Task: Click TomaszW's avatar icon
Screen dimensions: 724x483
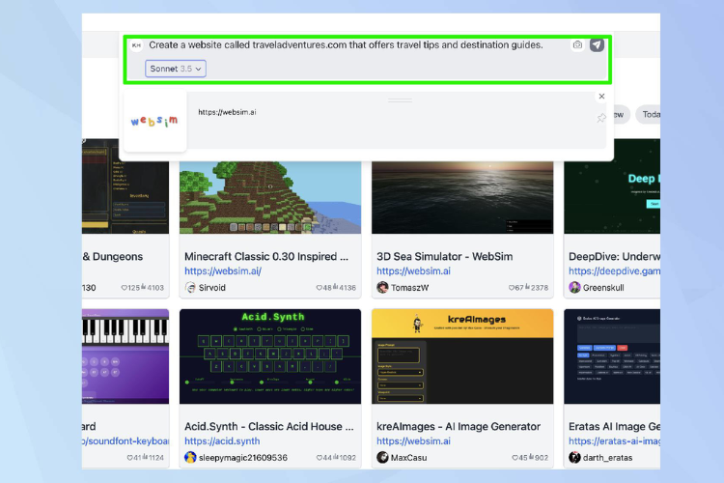Action: pos(382,288)
